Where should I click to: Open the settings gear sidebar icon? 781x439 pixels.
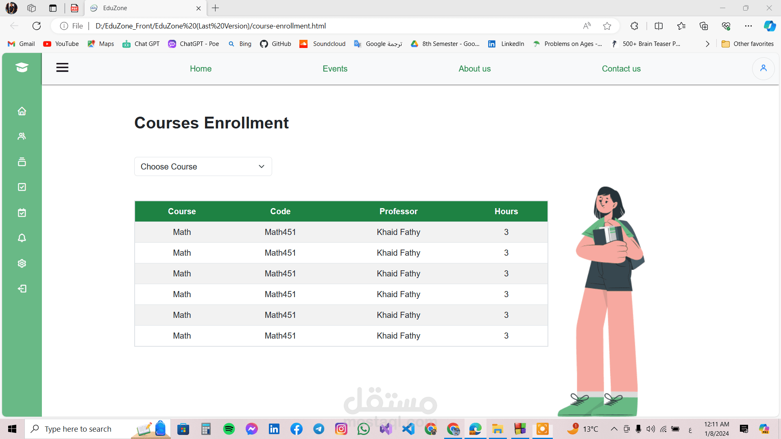[22, 263]
